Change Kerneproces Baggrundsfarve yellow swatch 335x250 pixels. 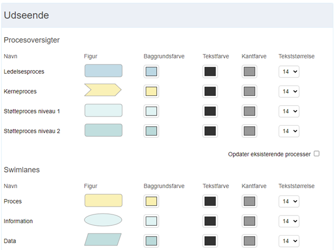(x=151, y=91)
